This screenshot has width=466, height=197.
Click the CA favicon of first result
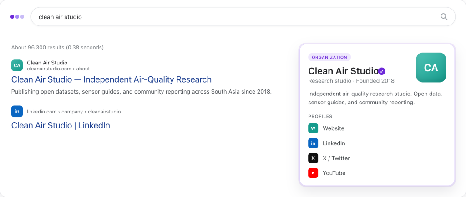click(17, 65)
